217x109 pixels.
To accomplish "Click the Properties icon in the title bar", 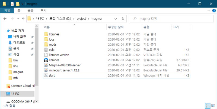I will 12,4.
